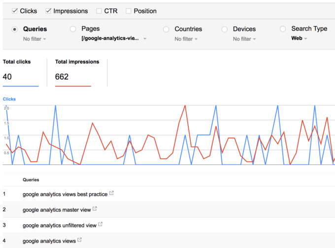Open external link icon for unfiltered view query
The image size is (335, 248).
point(100,224)
